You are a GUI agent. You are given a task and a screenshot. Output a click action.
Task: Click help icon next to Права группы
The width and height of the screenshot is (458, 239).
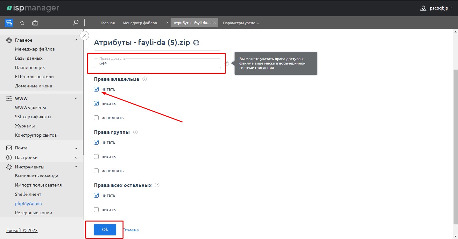[x=135, y=132]
